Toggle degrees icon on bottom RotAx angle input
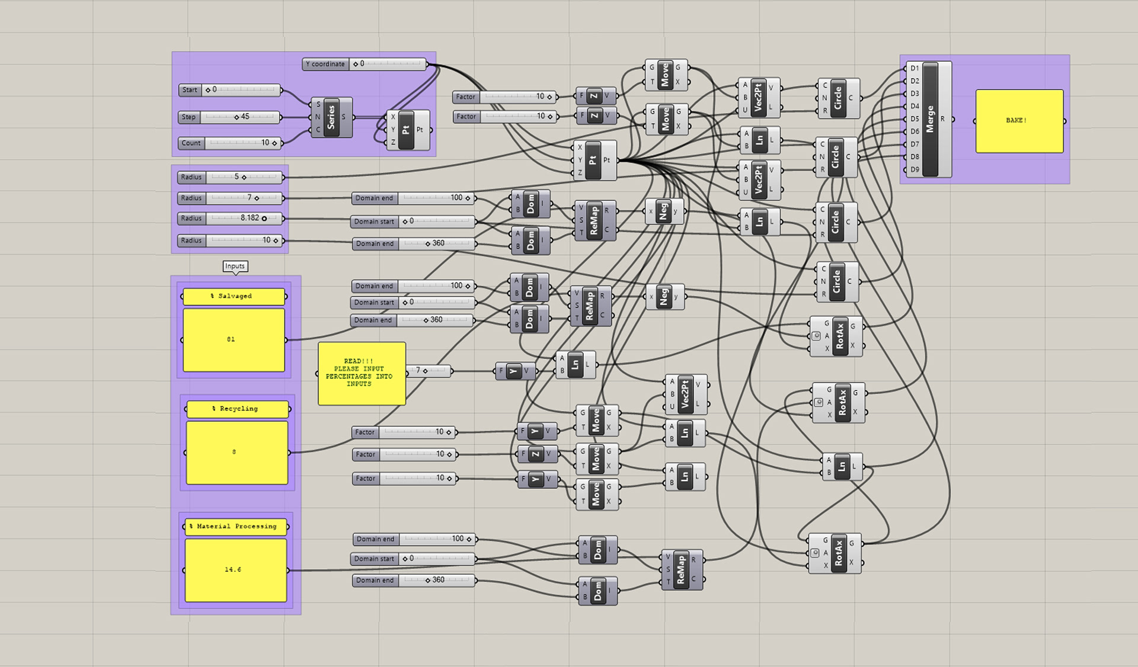1138x667 pixels. click(x=815, y=553)
